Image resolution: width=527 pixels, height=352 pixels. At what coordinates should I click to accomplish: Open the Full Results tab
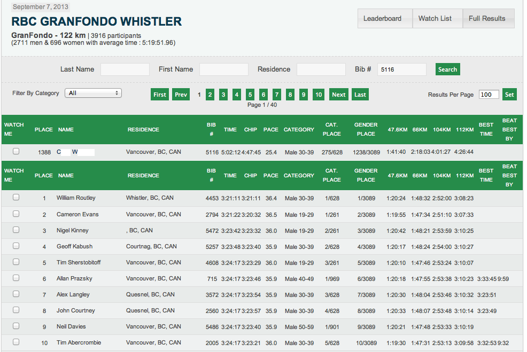[x=486, y=18]
